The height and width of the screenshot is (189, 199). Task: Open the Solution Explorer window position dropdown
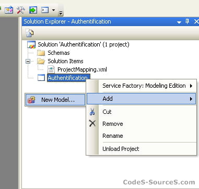pyautogui.click(x=179, y=22)
